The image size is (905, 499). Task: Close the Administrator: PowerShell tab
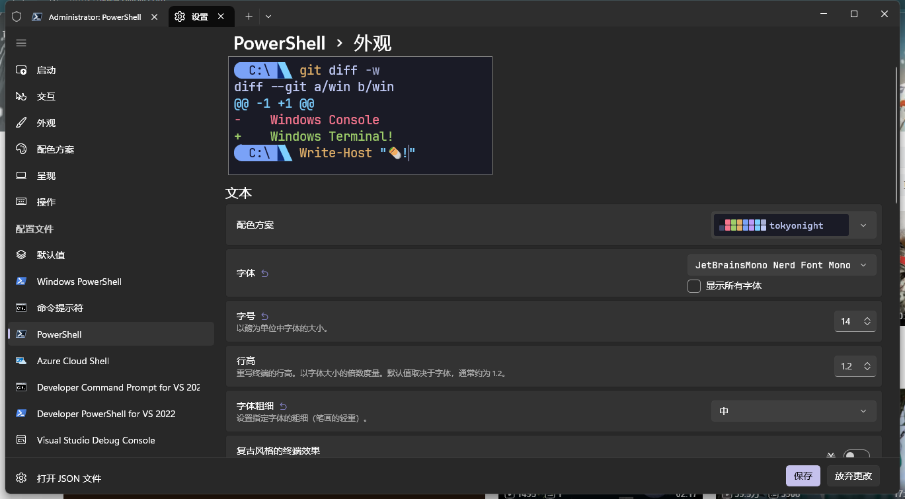(155, 17)
